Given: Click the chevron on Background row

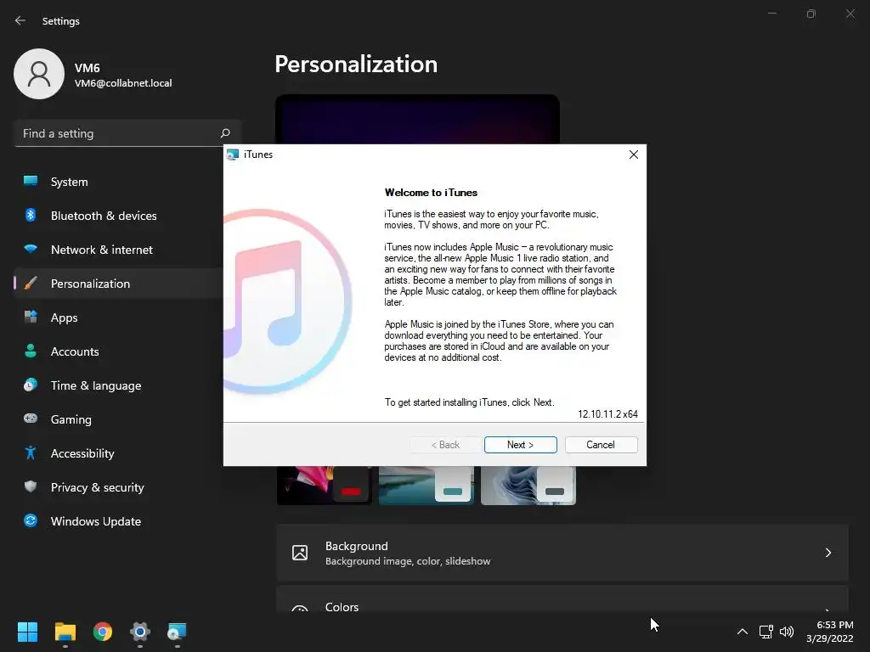Looking at the screenshot, I should pos(828,553).
